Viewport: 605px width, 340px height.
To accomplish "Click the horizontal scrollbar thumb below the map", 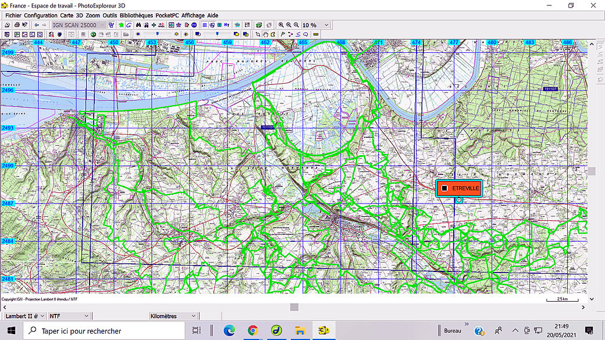I will point(294,307).
